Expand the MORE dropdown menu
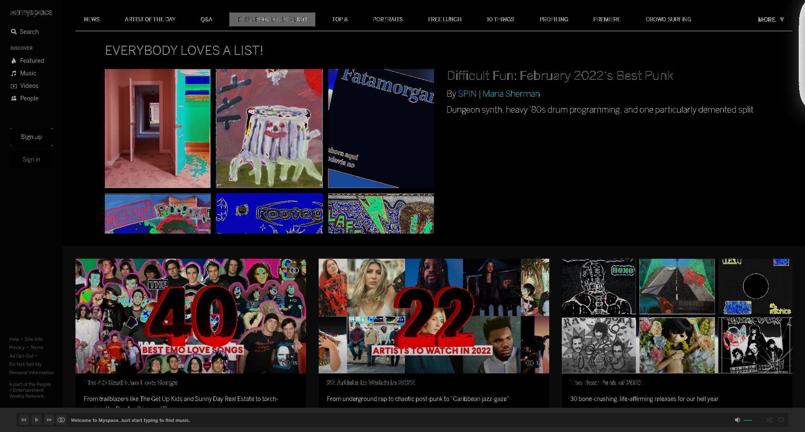 click(x=771, y=20)
